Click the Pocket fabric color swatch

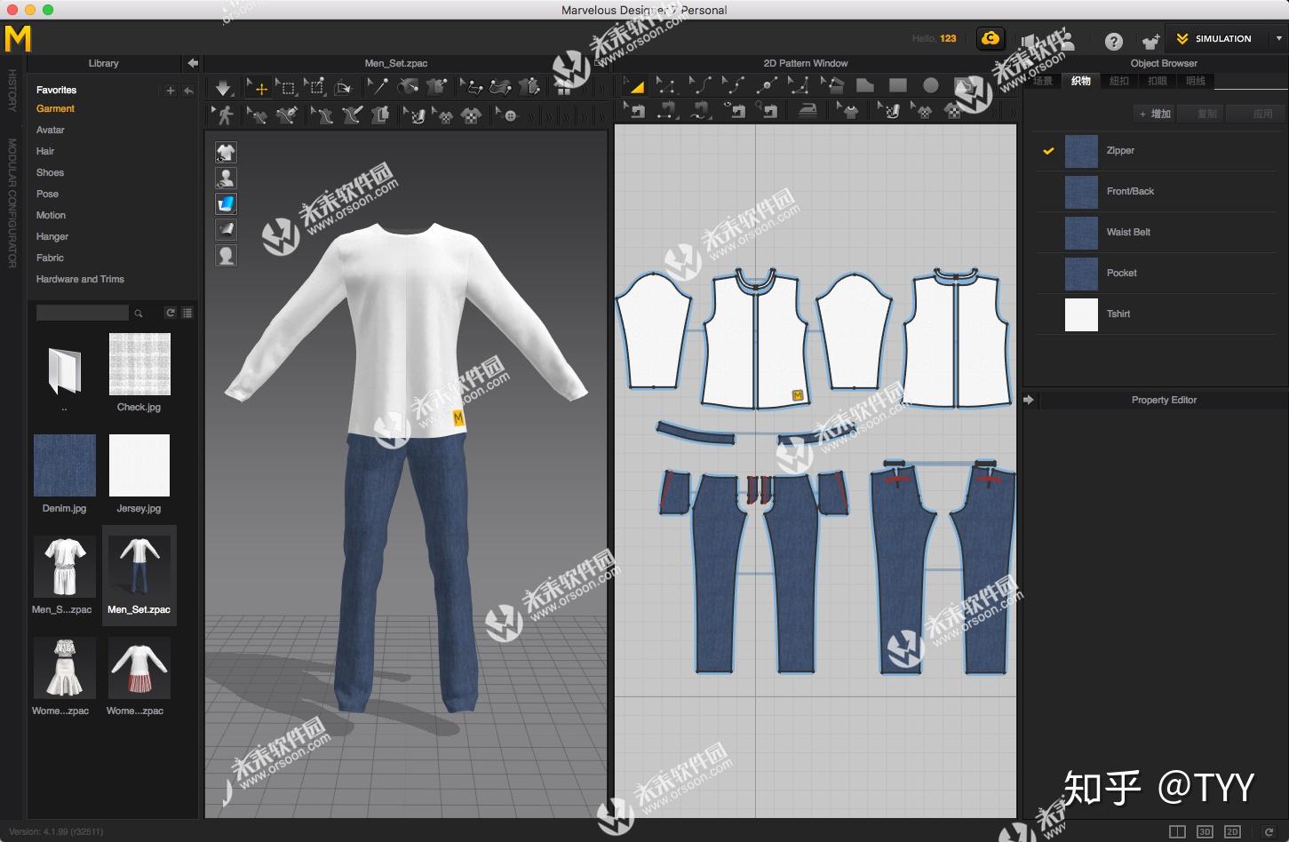1080,274
